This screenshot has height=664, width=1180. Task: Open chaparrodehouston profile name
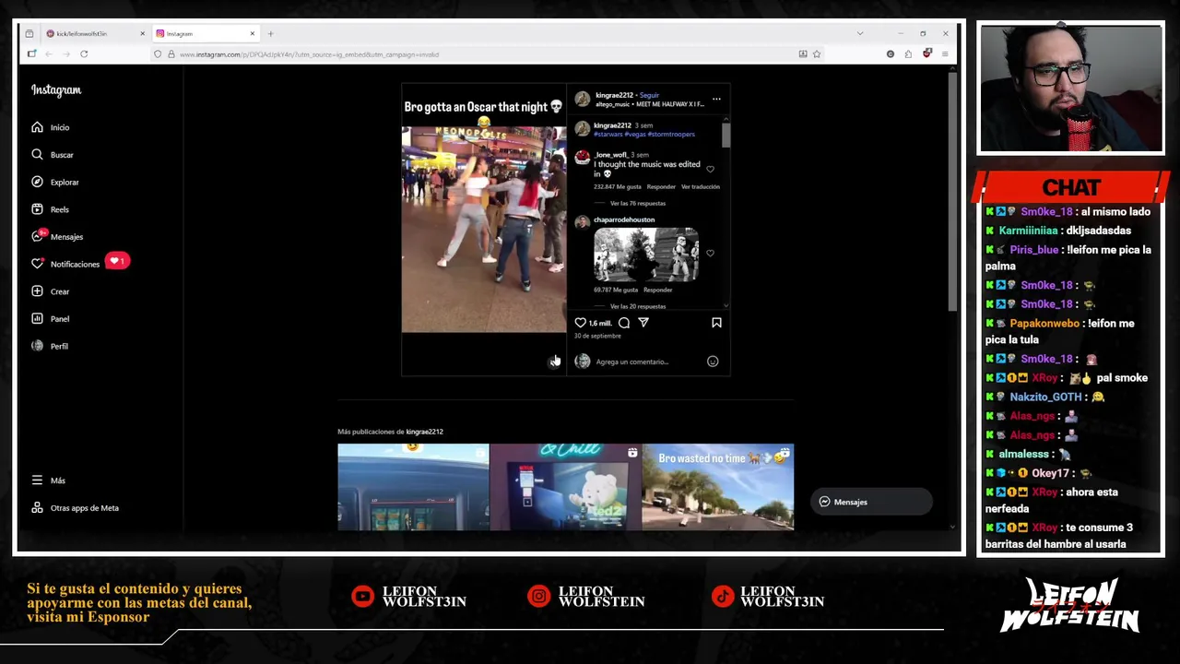pyautogui.click(x=624, y=219)
